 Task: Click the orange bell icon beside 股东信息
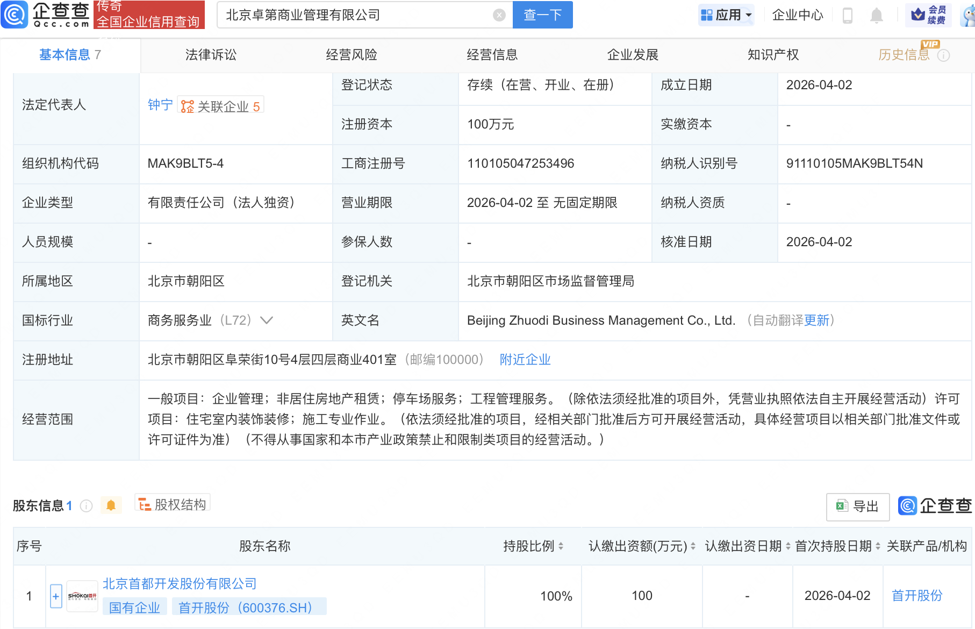point(111,505)
